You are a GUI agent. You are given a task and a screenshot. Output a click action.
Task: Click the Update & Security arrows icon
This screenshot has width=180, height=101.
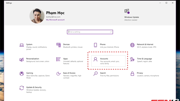point(22,88)
